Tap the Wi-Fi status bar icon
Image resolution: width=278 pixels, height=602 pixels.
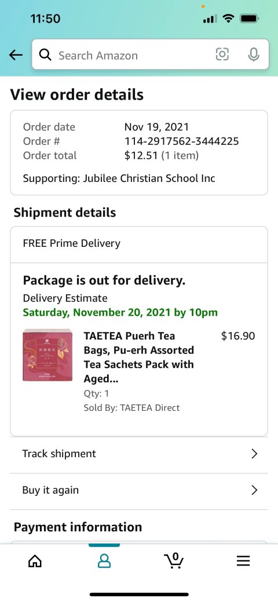(229, 18)
